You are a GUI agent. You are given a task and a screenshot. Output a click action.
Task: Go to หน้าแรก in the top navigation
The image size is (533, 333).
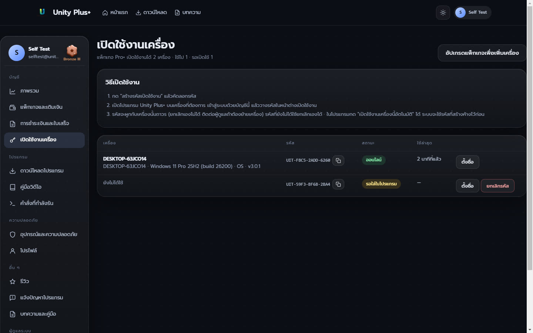pos(115,13)
